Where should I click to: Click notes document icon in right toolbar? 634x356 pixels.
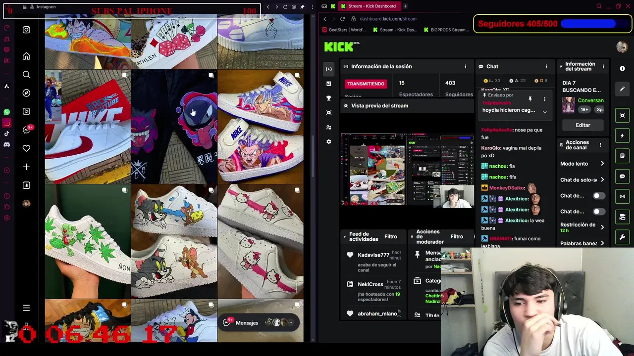tap(623, 156)
